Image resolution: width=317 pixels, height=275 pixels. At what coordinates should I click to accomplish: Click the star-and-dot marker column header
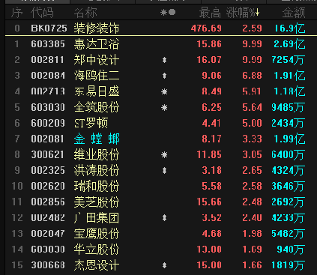[168, 12]
